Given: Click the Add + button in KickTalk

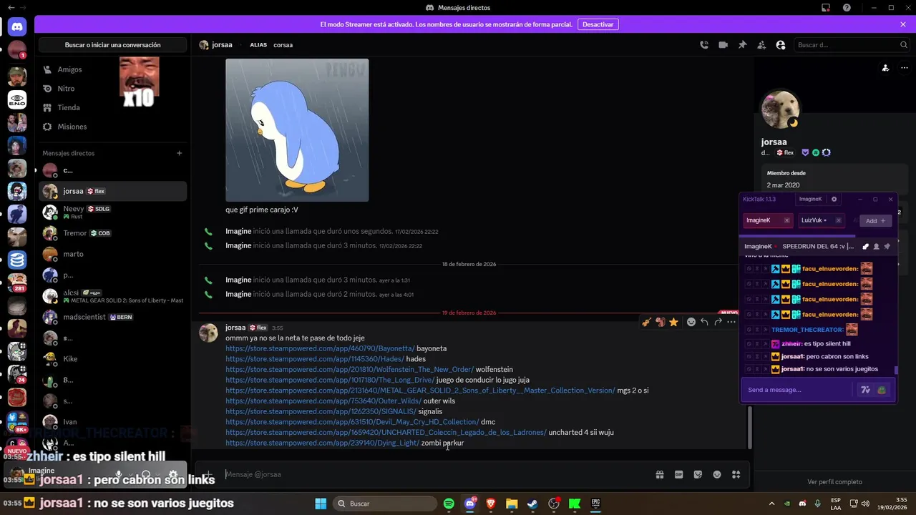Looking at the screenshot, I should 875,221.
